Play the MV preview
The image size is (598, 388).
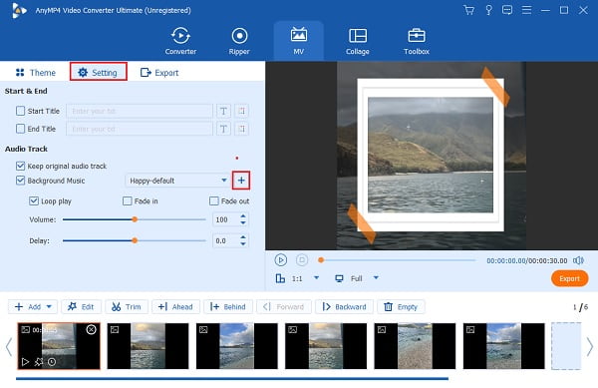click(x=281, y=260)
